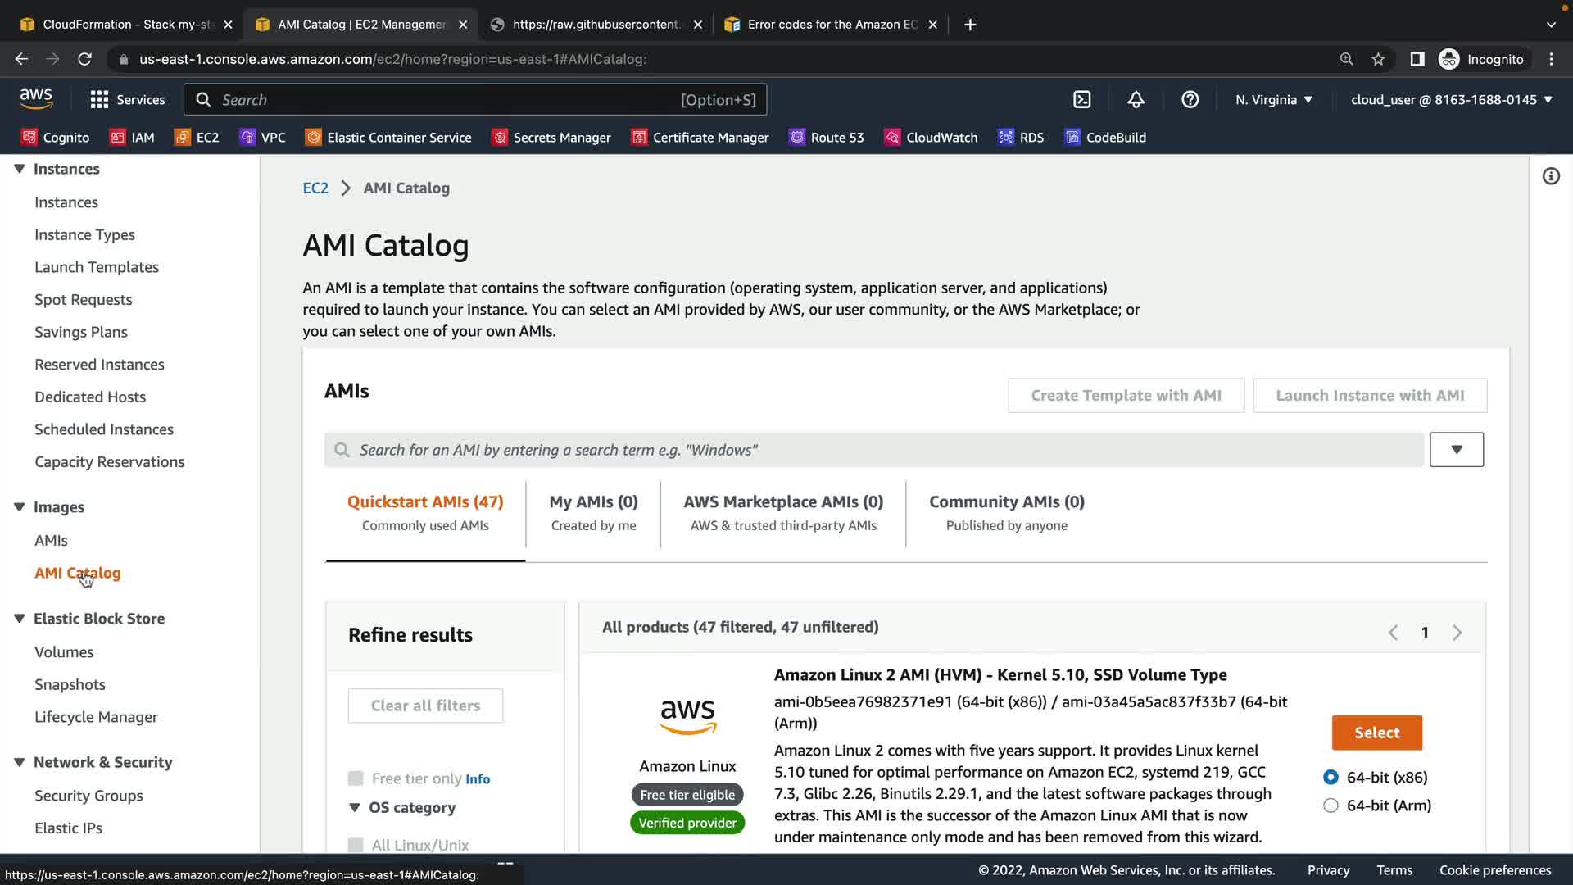Collapse the Elastic Block Store section
This screenshot has height=885, width=1573.
(x=20, y=619)
